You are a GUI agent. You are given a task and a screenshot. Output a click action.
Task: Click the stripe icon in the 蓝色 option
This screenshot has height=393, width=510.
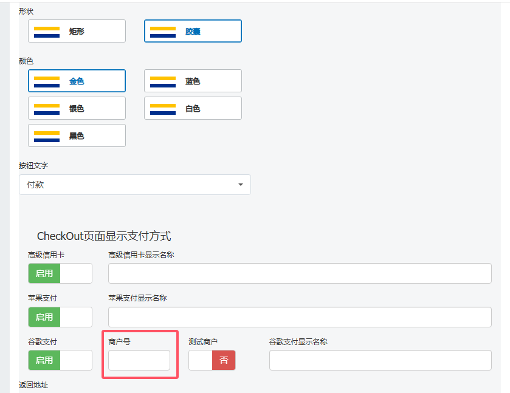point(163,82)
